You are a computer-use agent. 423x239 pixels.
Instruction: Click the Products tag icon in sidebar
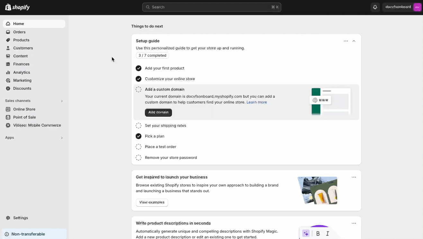(x=8, y=40)
